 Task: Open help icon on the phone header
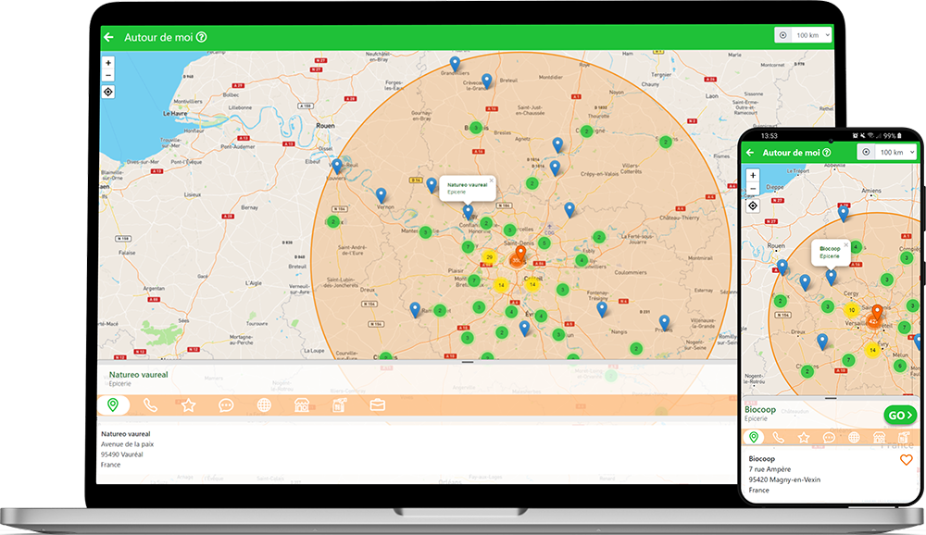point(827,153)
